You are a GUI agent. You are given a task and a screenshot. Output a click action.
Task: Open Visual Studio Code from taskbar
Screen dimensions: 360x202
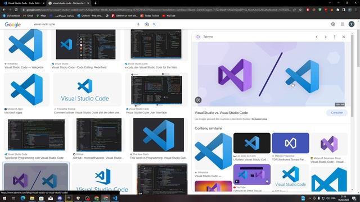(x=115, y=198)
